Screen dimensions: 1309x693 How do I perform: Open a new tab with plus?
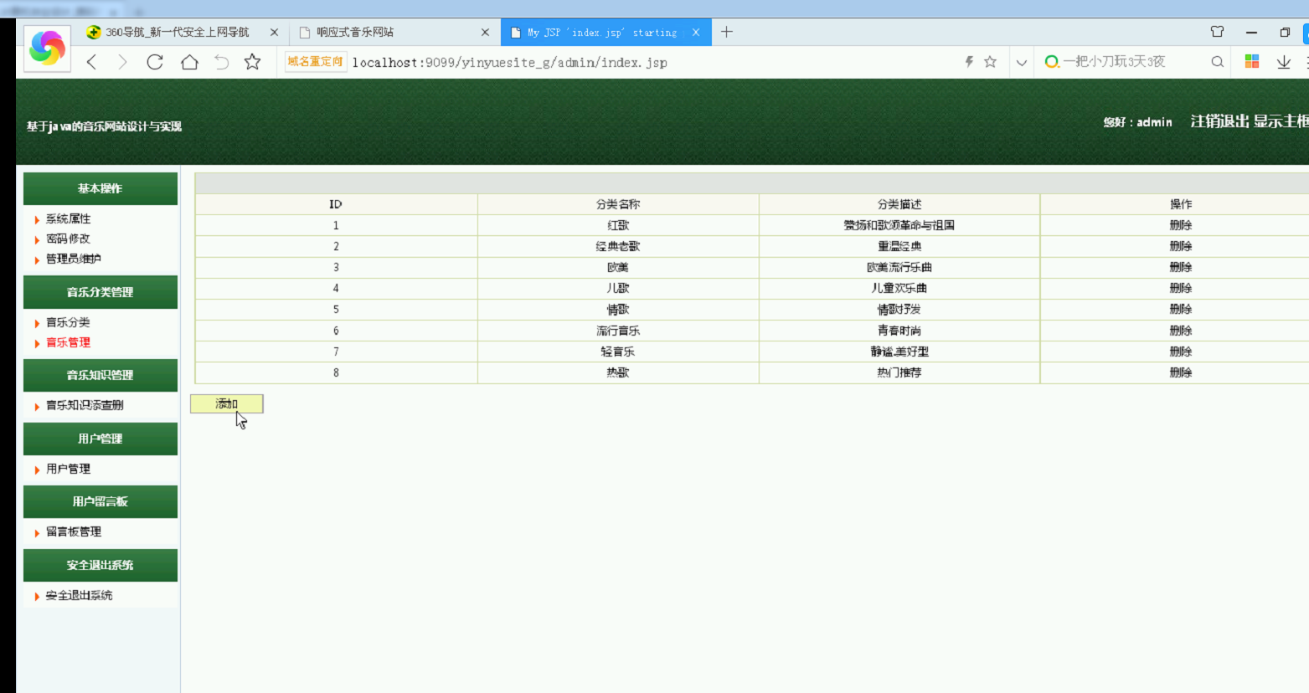tap(727, 32)
